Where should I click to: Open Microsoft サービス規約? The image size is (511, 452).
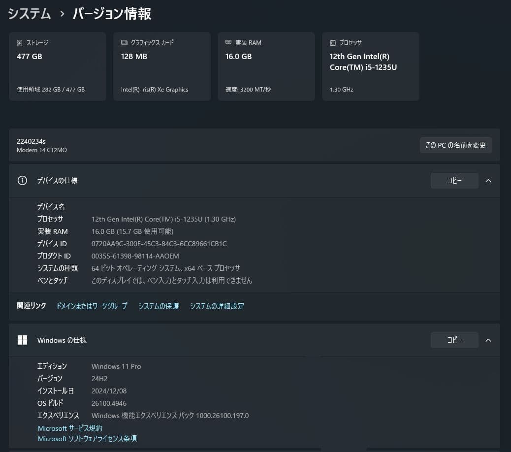[x=70, y=428]
